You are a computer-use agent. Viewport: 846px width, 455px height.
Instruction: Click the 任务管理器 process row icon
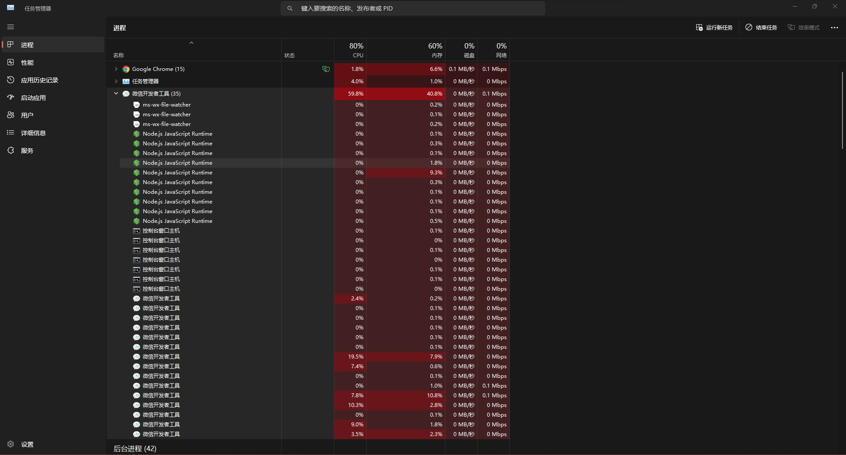[126, 81]
